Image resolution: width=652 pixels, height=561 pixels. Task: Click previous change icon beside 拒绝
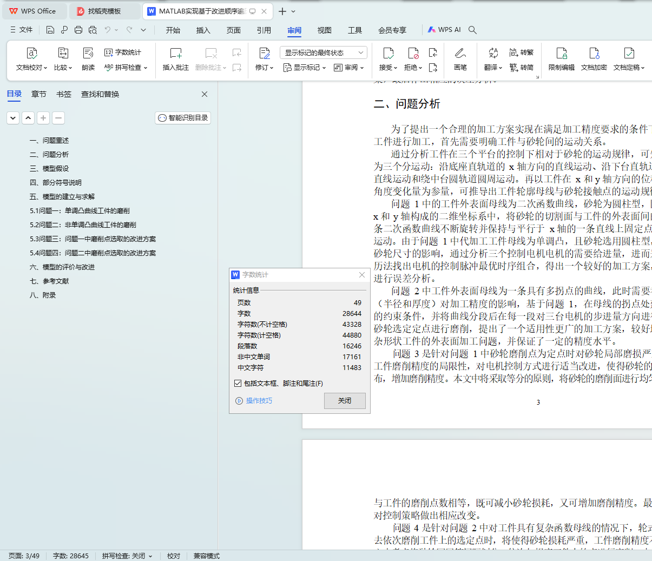[x=433, y=52]
